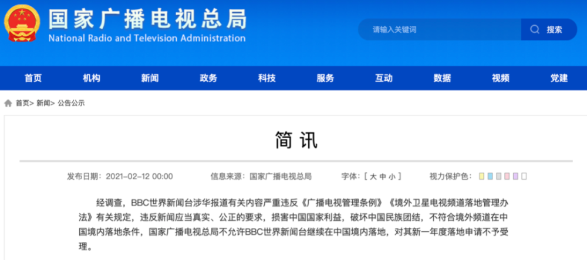Image resolution: width=587 pixels, height=260 pixels.
Task: Set font size to 小 (small)
Action: tap(392, 177)
